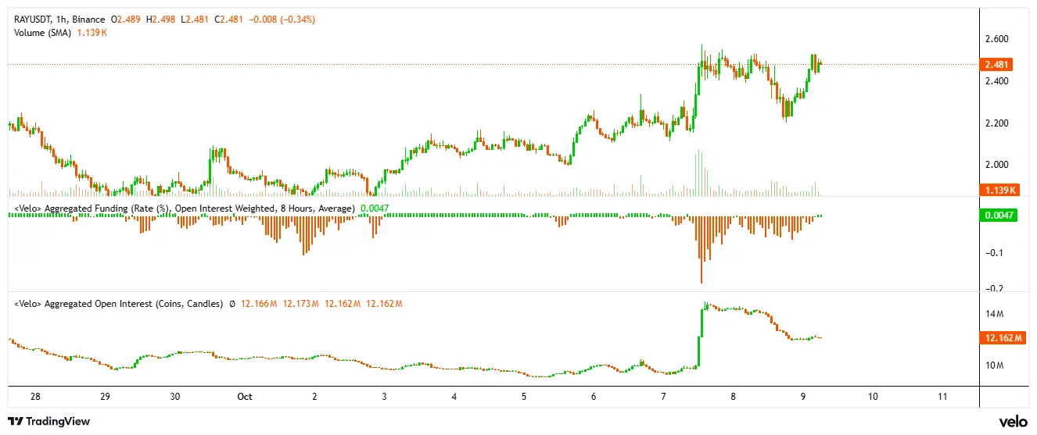Viewport: 1037px width, 435px height.
Task: Click the 14M open interest axis label
Action: [995, 314]
